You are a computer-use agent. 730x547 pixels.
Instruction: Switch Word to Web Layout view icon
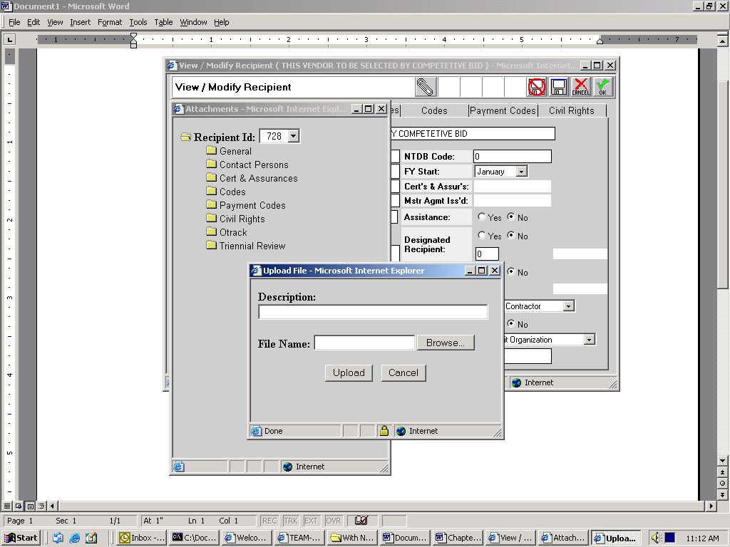click(x=19, y=506)
